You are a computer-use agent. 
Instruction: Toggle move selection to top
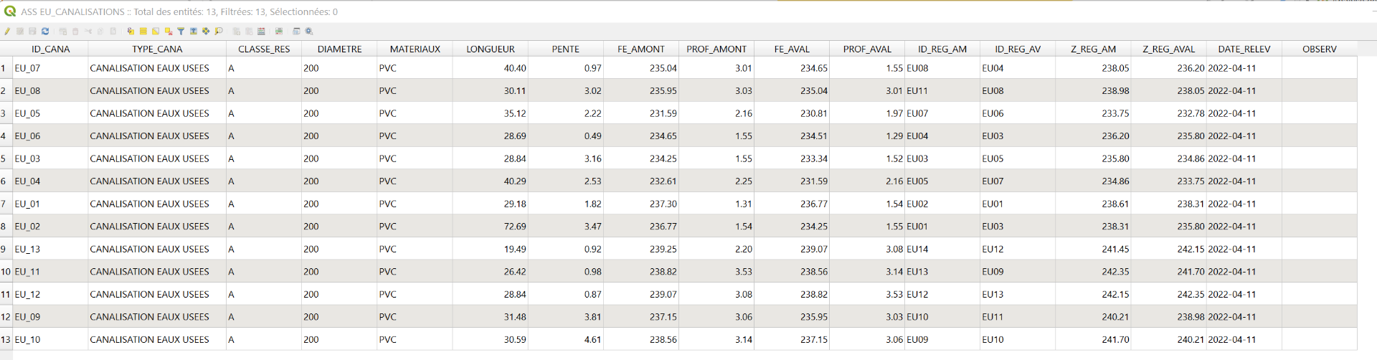pos(194,32)
